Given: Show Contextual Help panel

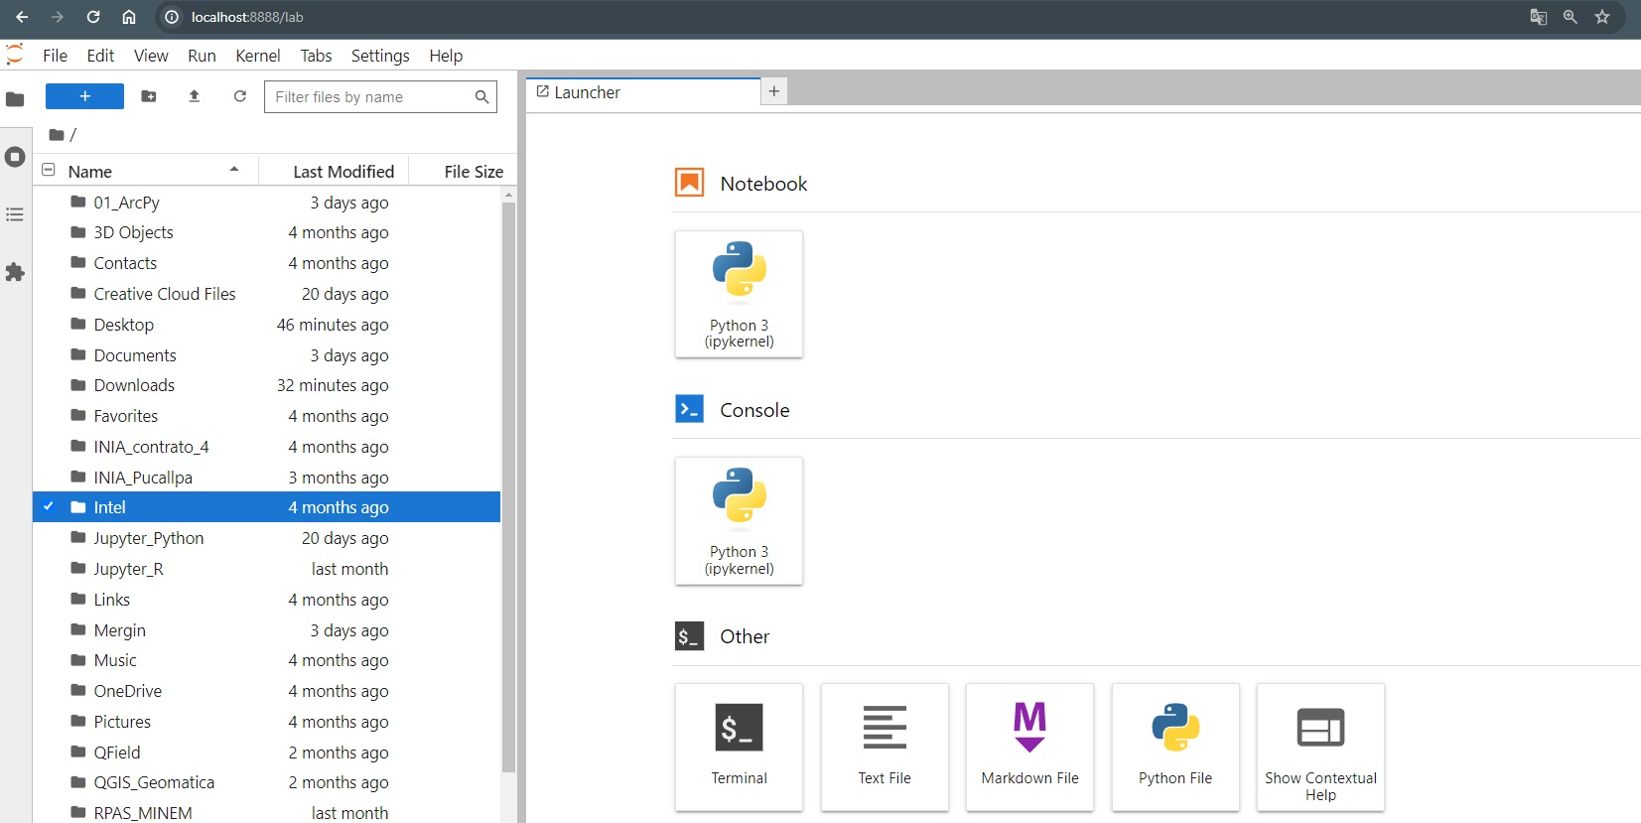Looking at the screenshot, I should (1321, 747).
